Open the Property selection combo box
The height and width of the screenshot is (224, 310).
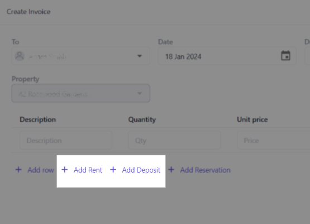pyautogui.click(x=80, y=93)
